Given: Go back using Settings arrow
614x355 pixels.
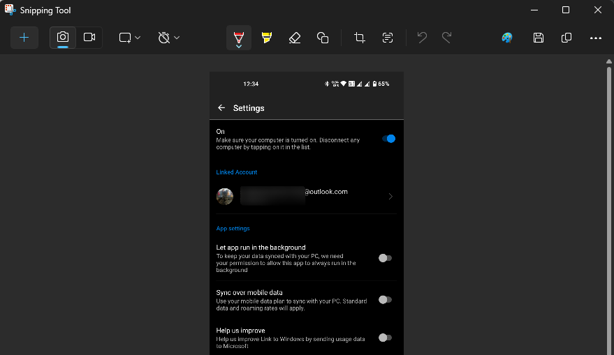Looking at the screenshot, I should (221, 107).
